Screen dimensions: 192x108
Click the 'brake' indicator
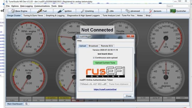coord(12,100)
